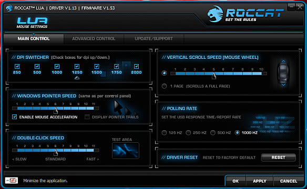Select the 1 Page scroll radio button
Image resolution: width=307 pixels, height=189 pixels.
(x=164, y=86)
